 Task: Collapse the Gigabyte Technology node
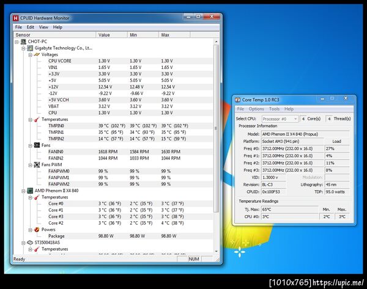[23, 48]
